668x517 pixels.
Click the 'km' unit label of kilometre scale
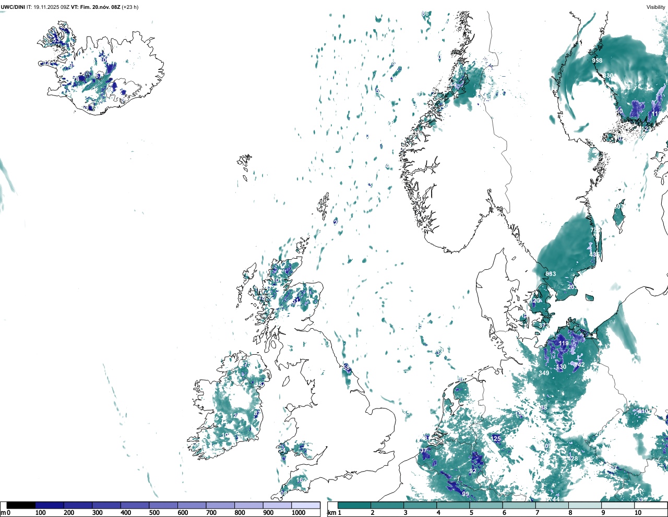click(332, 513)
